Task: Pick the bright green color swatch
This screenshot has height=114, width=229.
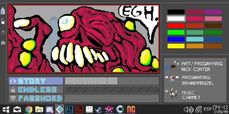Action: coord(176,32)
